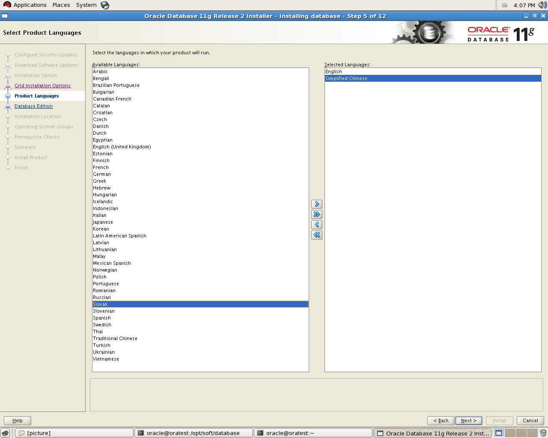This screenshot has width=548, height=438.
Task: Select the Product Languages step
Action: coord(37,96)
